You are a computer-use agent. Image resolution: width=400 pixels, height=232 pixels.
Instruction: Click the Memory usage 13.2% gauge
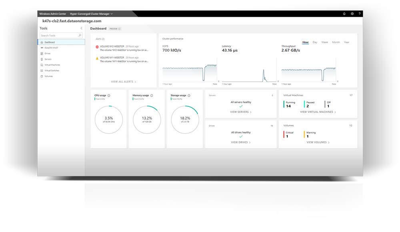[x=147, y=120]
